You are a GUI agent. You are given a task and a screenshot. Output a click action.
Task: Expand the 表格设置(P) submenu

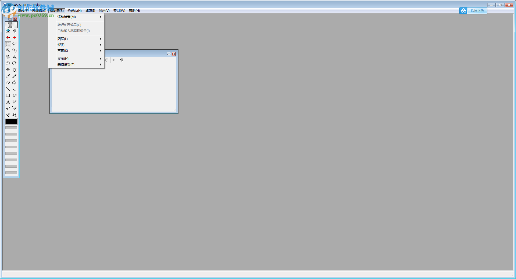(77, 65)
